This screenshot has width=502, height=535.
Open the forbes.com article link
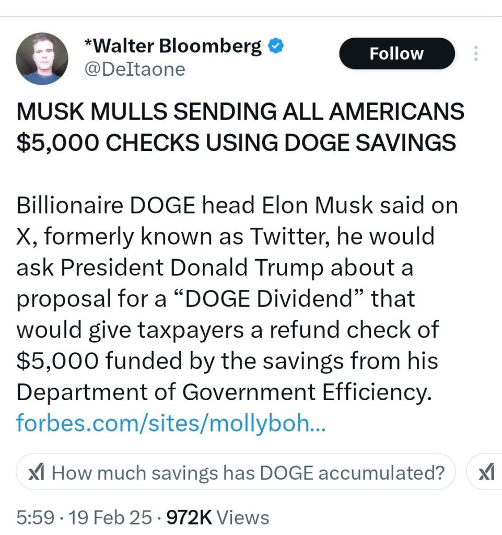click(x=171, y=422)
